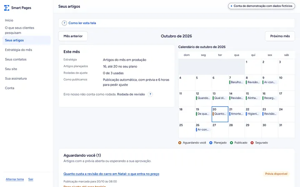The height and width of the screenshot is (187, 300).
Task: Click the Sair link
Action: click(x=30, y=179)
